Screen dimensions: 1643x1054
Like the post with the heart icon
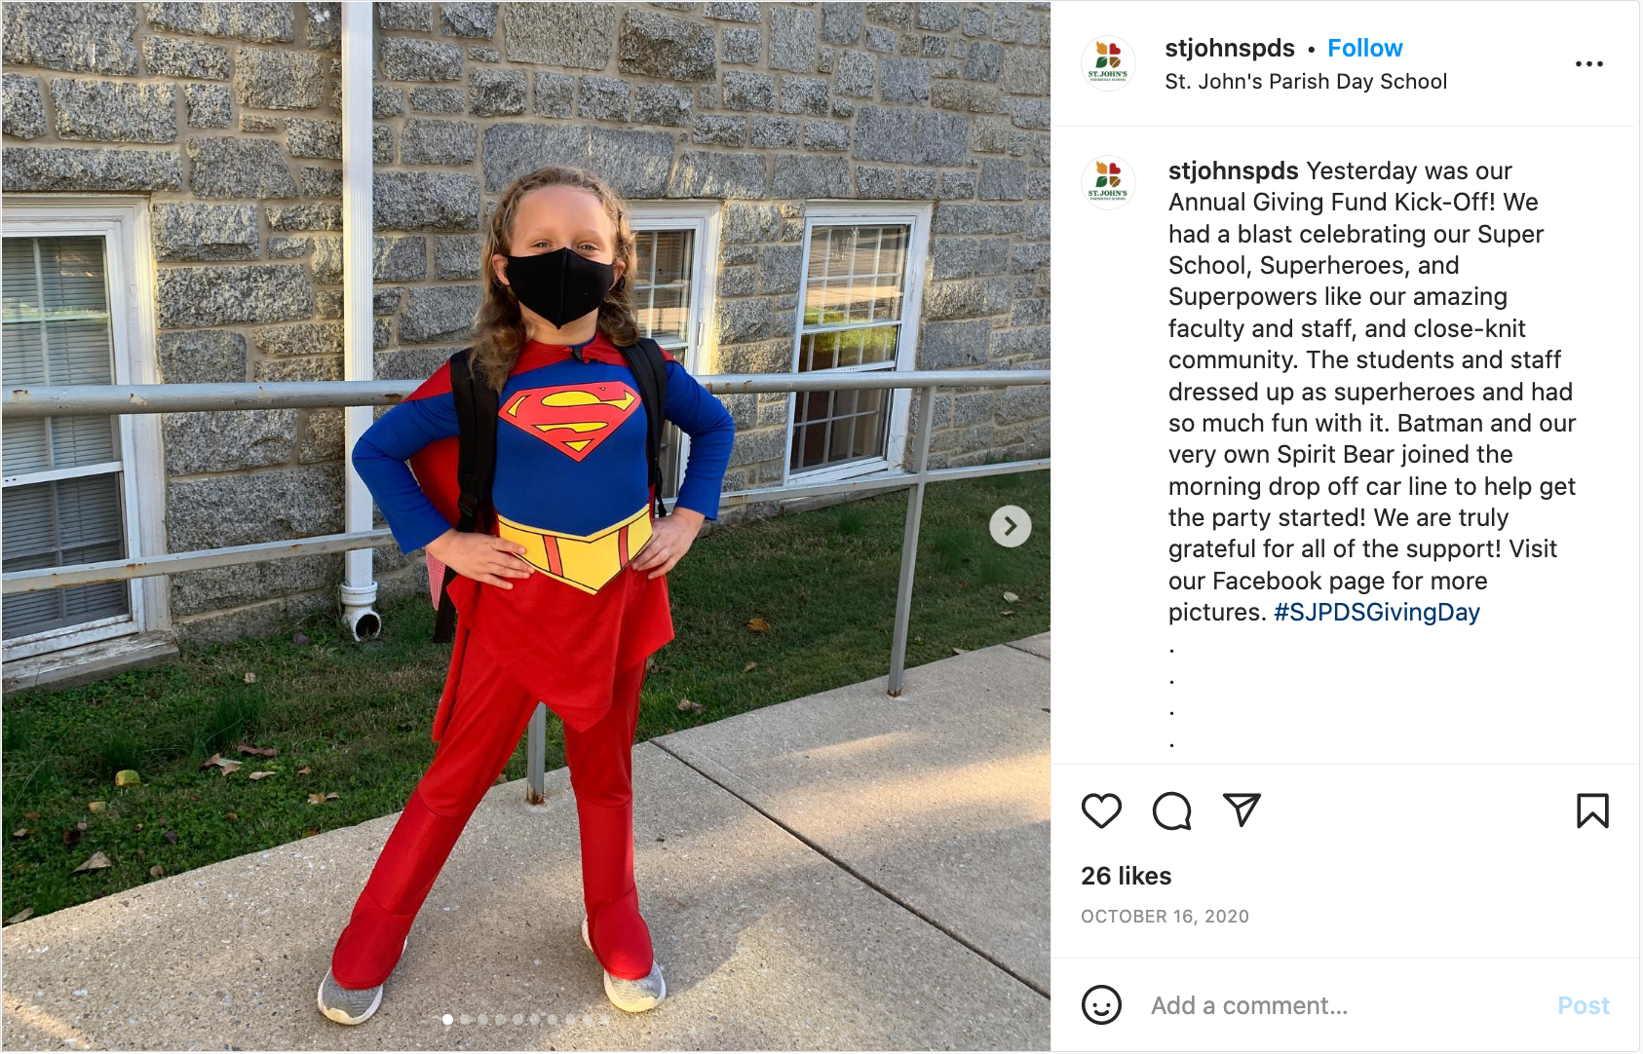pos(1101,810)
